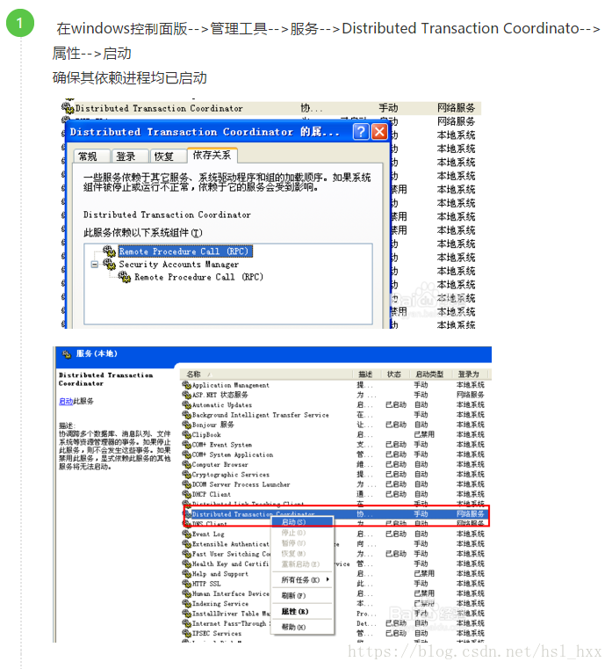Screen dimensions: 612x669
Task: Click the 网络服务 logon value for ASP.NET 状态服务
Action: coord(471,395)
